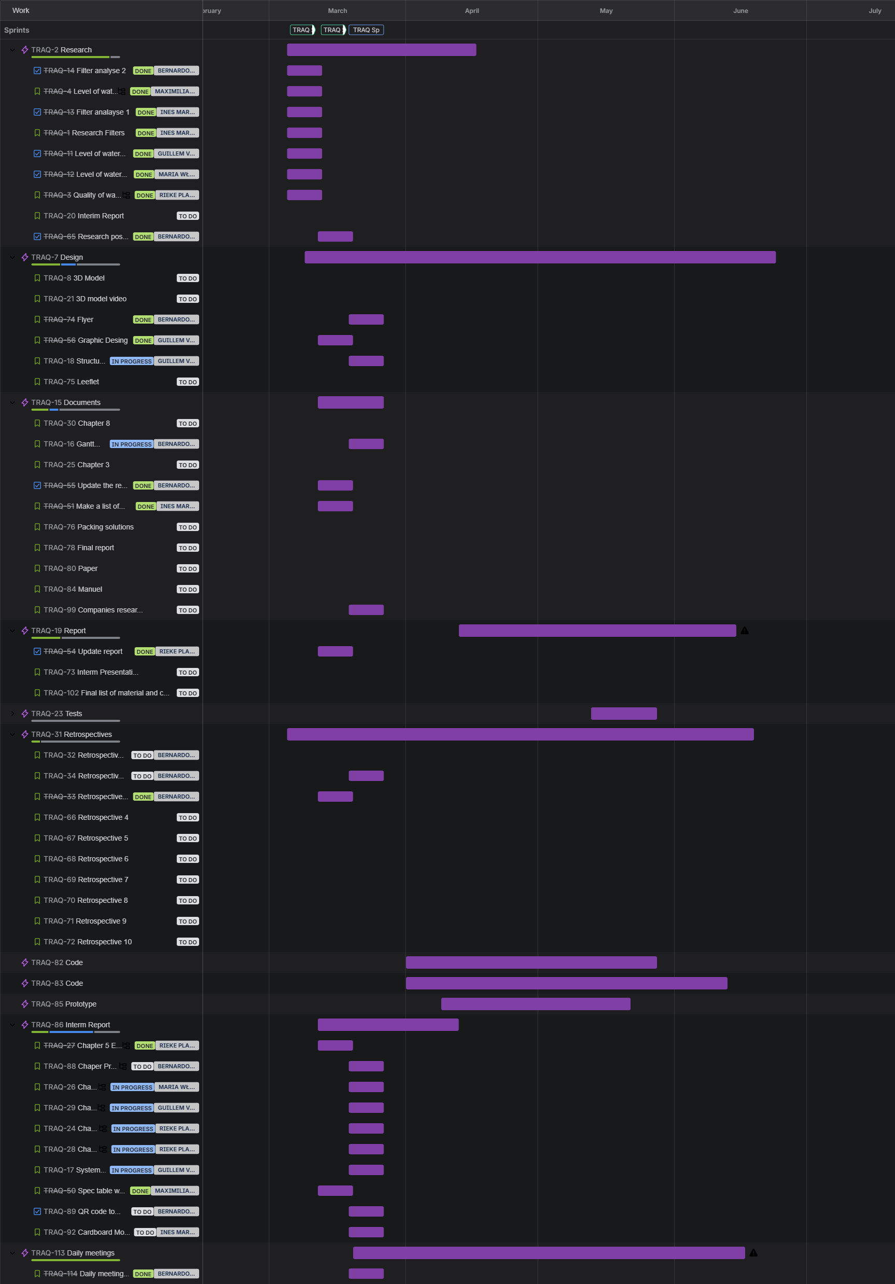Click the epic icon beside TRAQ-83 Code
This screenshot has width=895, height=1284.
(24, 983)
